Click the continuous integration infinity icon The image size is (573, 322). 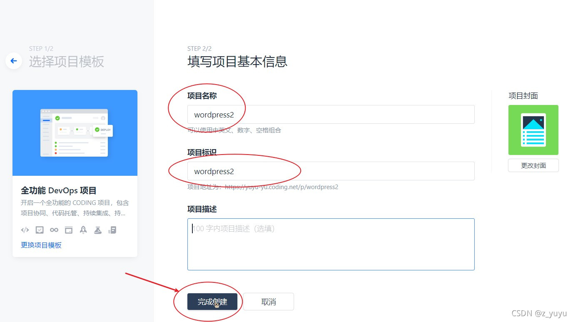coord(54,230)
